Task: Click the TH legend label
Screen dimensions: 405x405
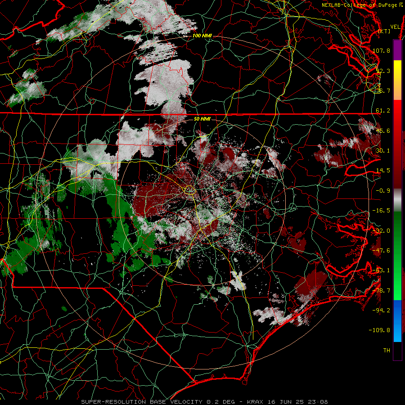Action: [387, 351]
